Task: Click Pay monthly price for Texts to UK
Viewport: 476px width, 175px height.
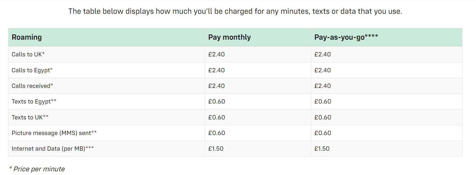Action: (x=216, y=117)
